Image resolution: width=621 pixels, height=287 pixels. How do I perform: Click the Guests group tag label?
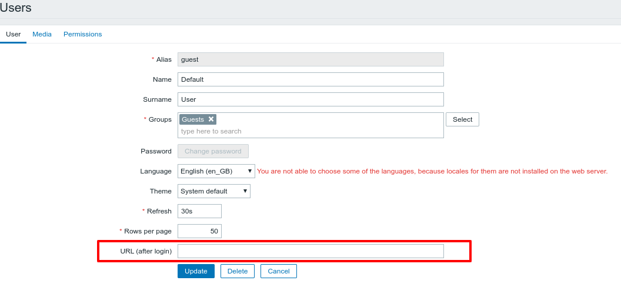(x=193, y=119)
